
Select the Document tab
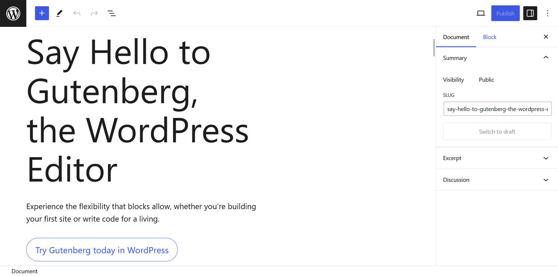[x=456, y=37]
